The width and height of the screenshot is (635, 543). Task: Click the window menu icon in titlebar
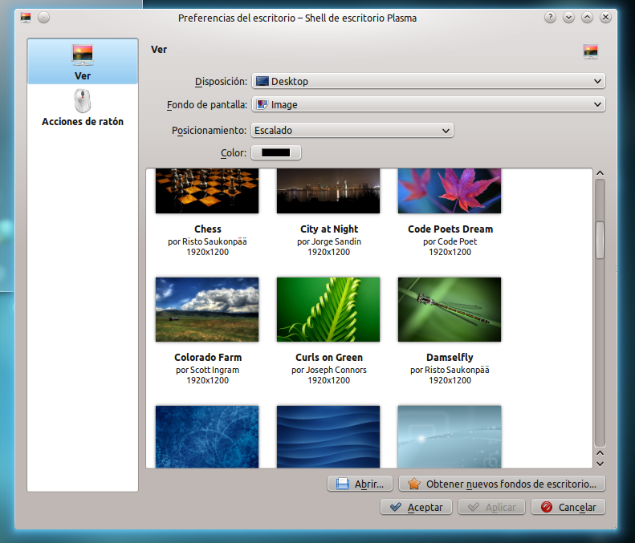pos(26,18)
